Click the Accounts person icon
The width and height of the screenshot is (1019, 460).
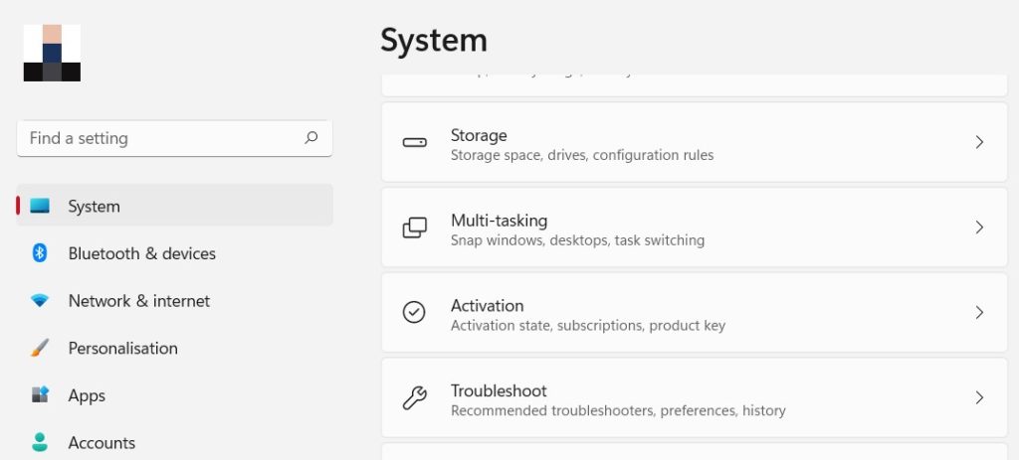40,442
